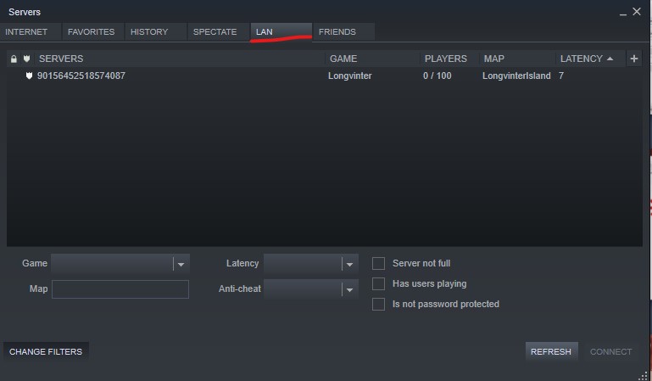This screenshot has width=652, height=381.
Task: Open the Game filter dropdown
Action: pyautogui.click(x=180, y=265)
